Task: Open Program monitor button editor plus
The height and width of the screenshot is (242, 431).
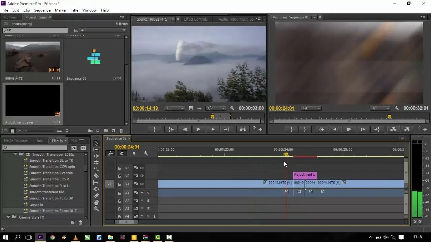Action: click(x=425, y=130)
